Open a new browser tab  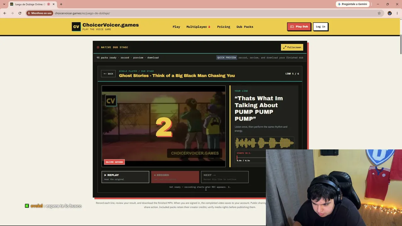[x=61, y=4]
